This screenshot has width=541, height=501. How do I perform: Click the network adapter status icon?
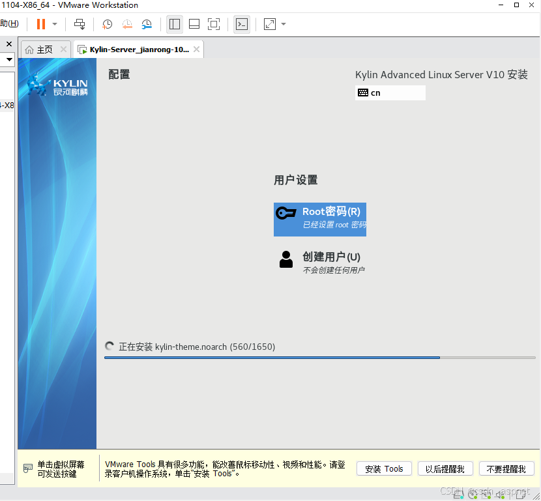click(486, 495)
